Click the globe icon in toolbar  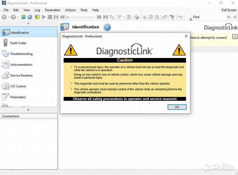[x=30, y=17]
